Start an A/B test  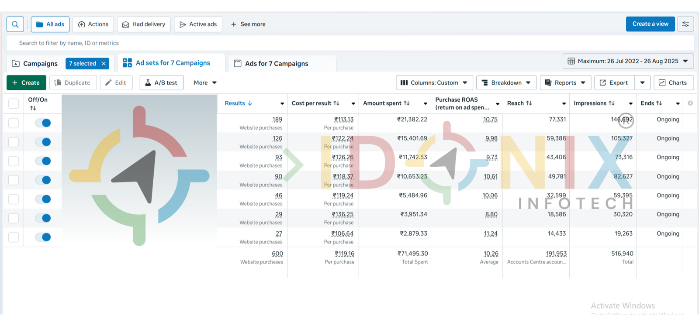point(161,83)
